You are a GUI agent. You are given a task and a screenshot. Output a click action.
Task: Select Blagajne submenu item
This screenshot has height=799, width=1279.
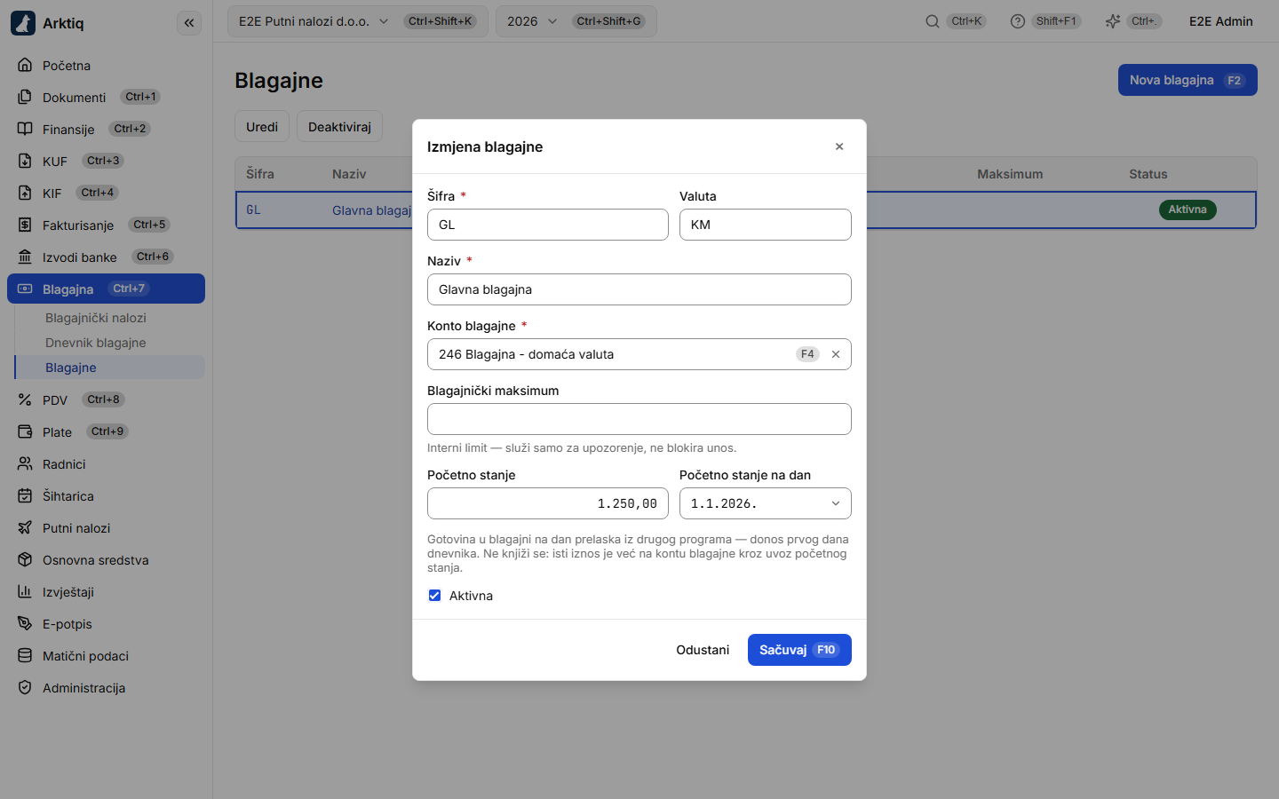click(110, 368)
